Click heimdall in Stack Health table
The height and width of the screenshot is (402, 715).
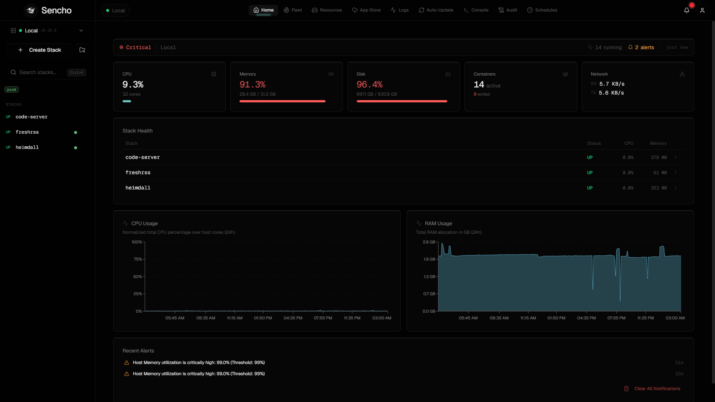138,188
